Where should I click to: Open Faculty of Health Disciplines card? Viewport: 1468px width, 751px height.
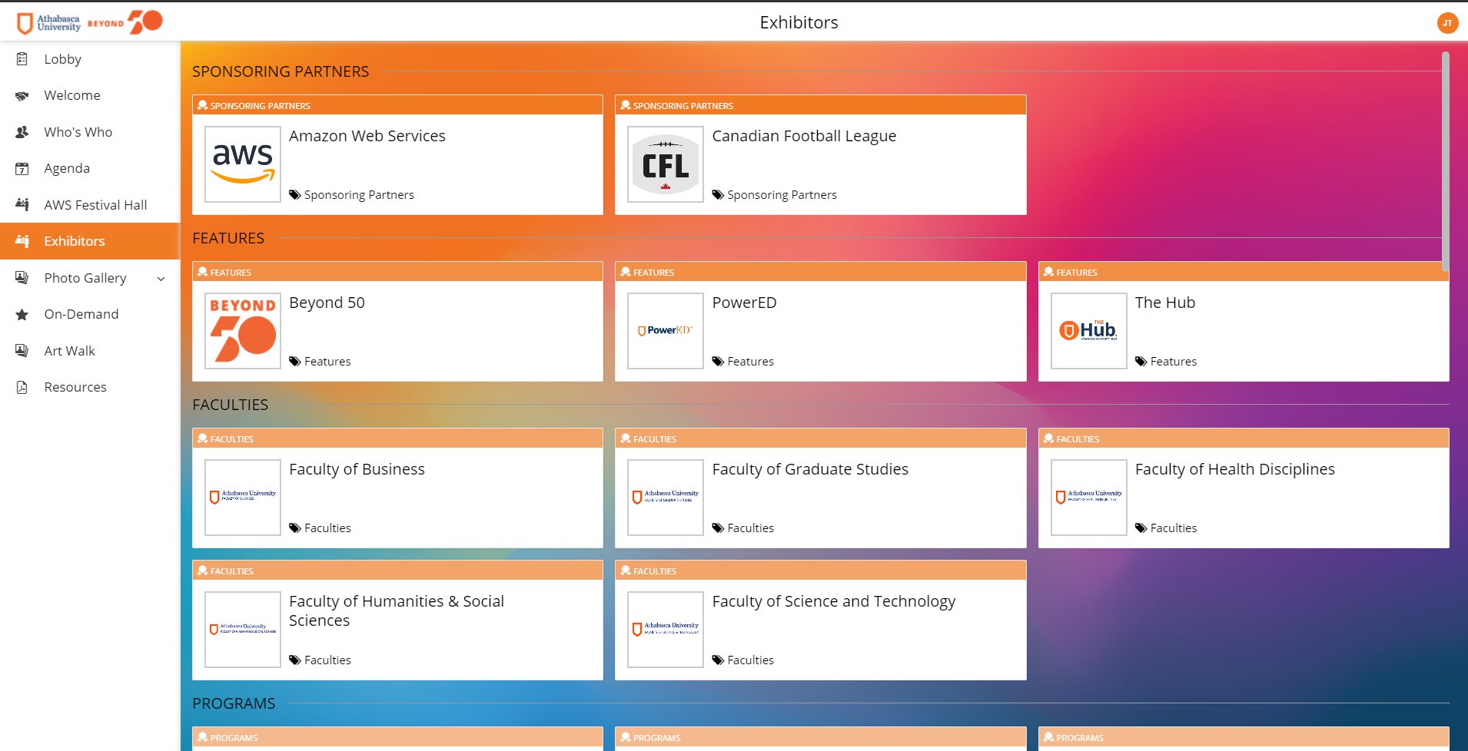[x=1234, y=469]
